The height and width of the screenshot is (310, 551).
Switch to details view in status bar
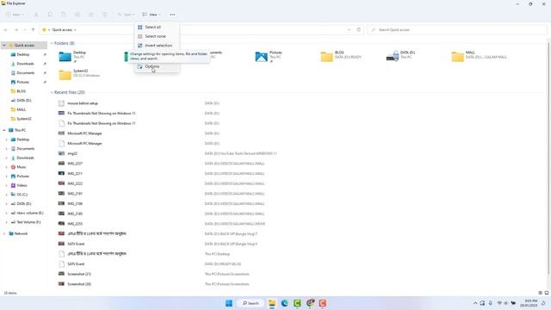(x=540, y=293)
